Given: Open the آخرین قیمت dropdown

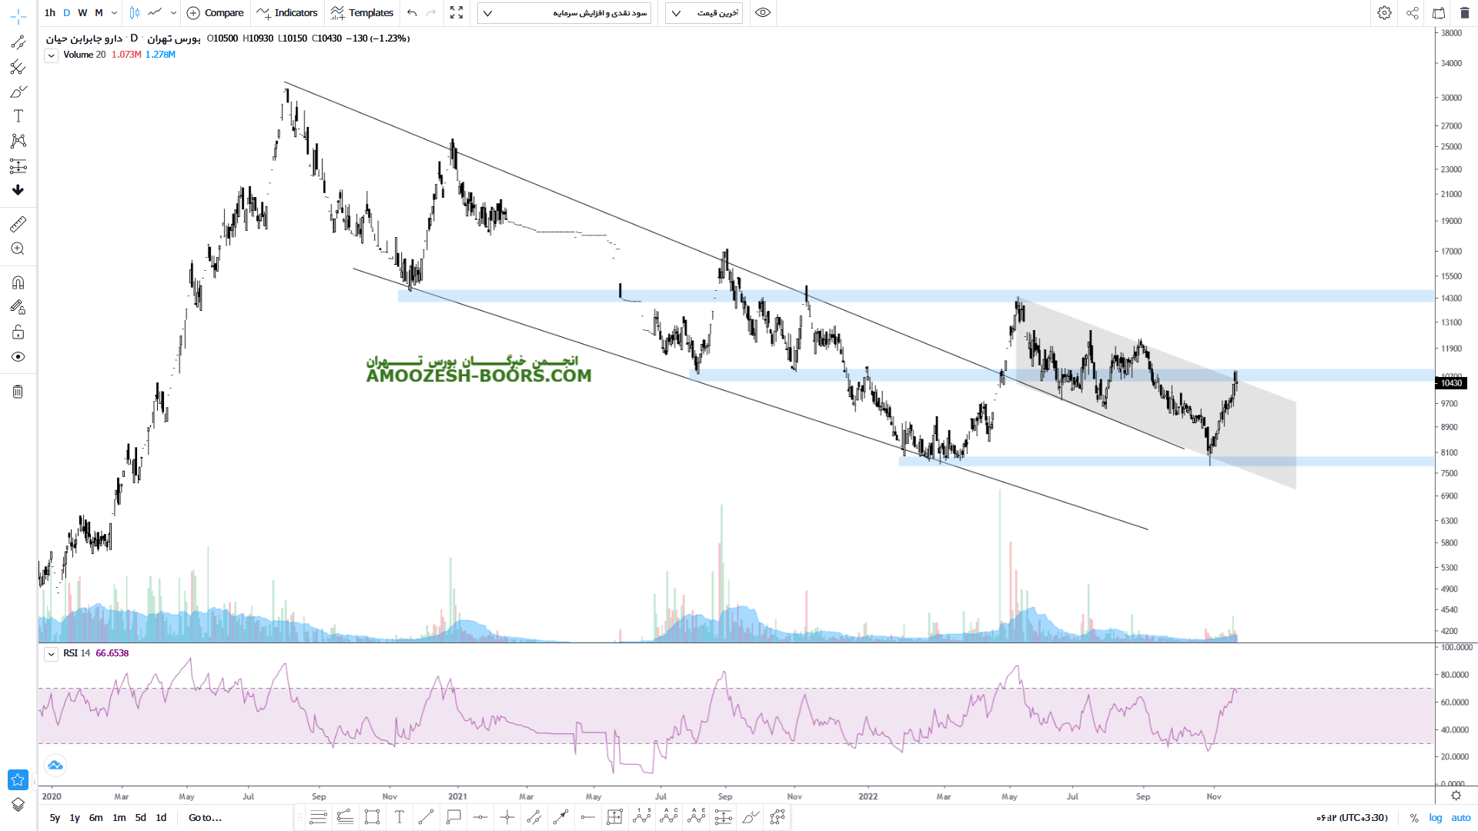Looking at the screenshot, I should tap(704, 13).
